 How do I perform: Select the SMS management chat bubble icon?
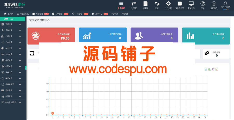(x=3, y=90)
